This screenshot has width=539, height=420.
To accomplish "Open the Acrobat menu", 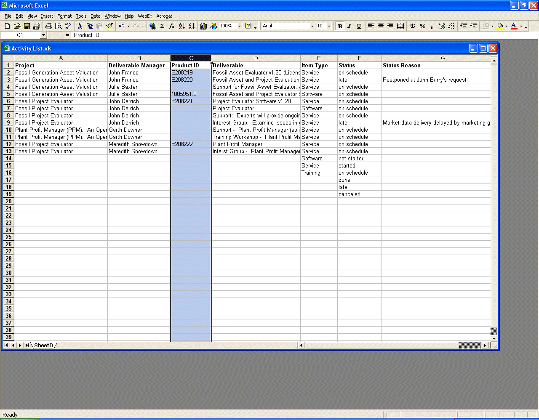I will click(x=164, y=16).
